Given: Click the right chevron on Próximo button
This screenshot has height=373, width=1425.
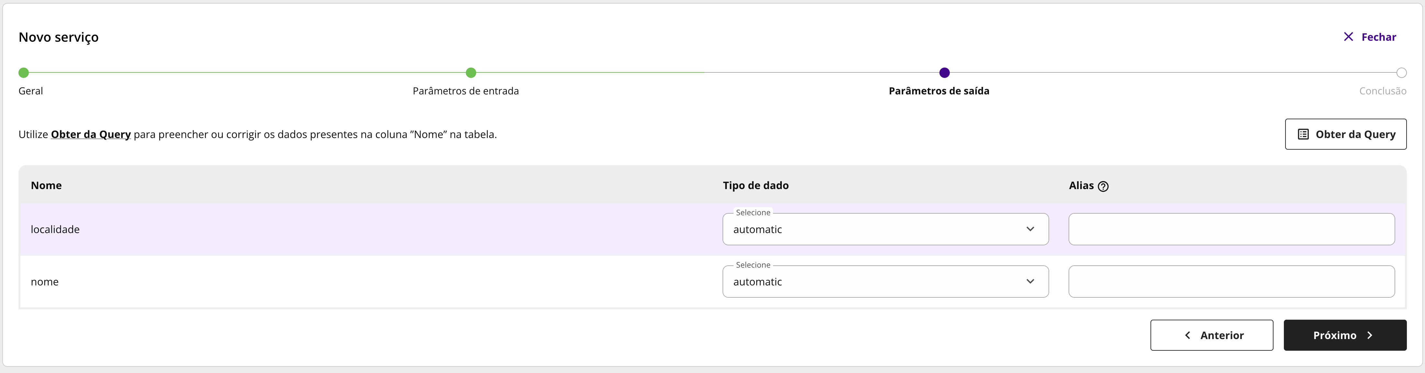Looking at the screenshot, I should [x=1370, y=336].
